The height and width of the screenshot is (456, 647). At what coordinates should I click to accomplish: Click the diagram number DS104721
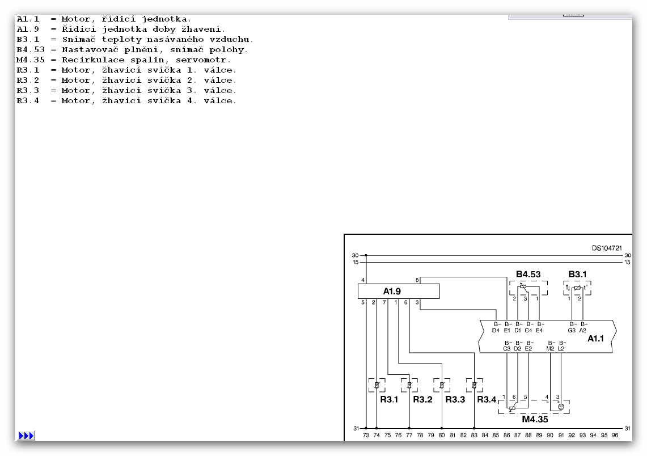607,248
